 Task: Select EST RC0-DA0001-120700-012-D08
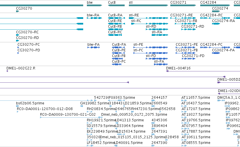(x=45, y=109)
